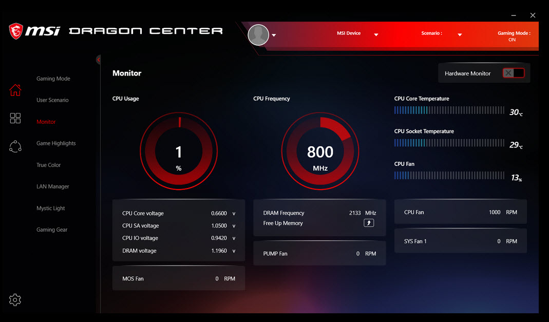The width and height of the screenshot is (549, 322).
Task: Collapse the sidebar with the red arrow
Action: (x=99, y=60)
